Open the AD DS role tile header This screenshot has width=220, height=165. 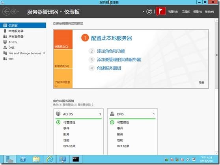pos(78,114)
